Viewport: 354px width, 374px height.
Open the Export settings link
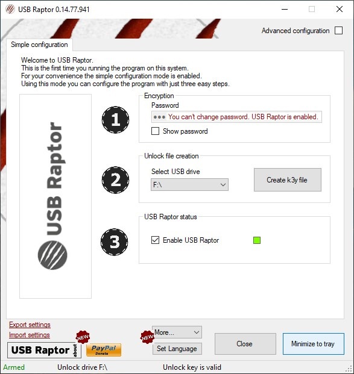click(30, 325)
